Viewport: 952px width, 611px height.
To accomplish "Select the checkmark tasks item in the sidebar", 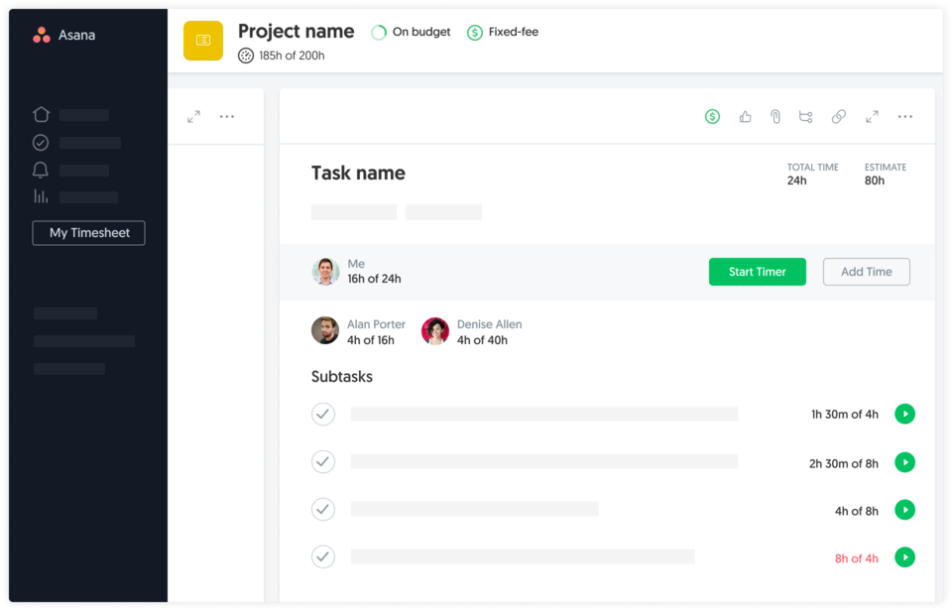I will (x=41, y=142).
